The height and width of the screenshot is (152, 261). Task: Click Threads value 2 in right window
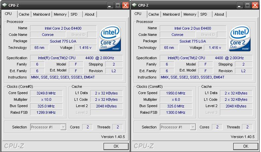[x=247, y=127]
